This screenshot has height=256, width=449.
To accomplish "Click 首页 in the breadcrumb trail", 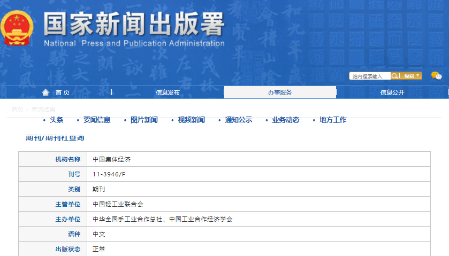I will point(17,110).
